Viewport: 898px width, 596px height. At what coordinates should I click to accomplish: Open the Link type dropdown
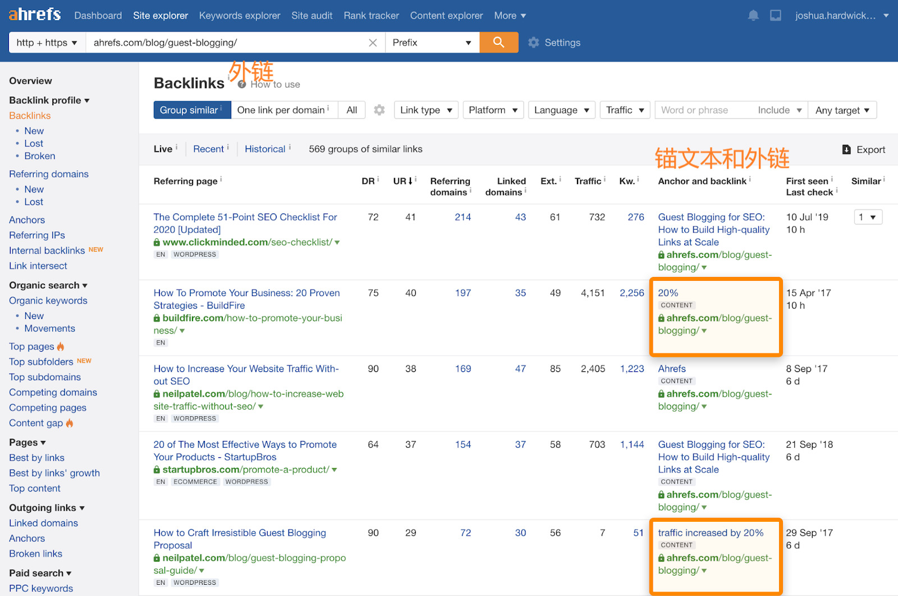point(426,110)
